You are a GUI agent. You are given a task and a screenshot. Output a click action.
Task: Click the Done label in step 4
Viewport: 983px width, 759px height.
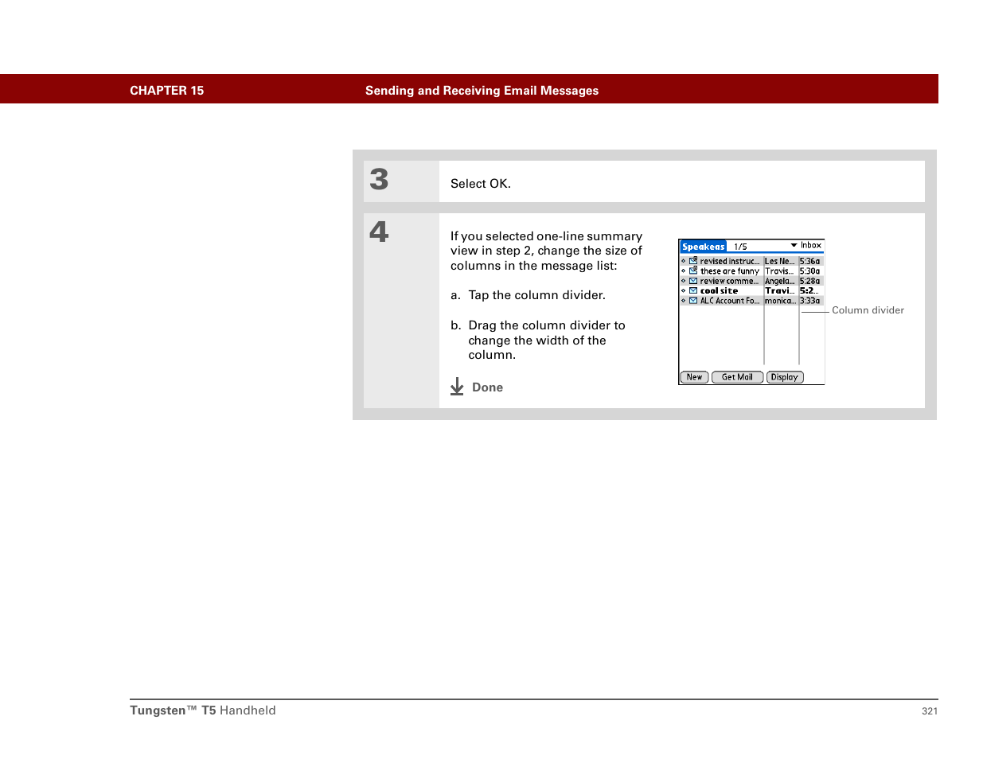point(488,387)
